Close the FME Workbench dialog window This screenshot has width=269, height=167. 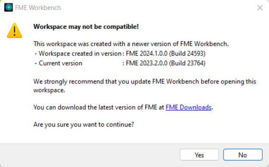click(260, 8)
